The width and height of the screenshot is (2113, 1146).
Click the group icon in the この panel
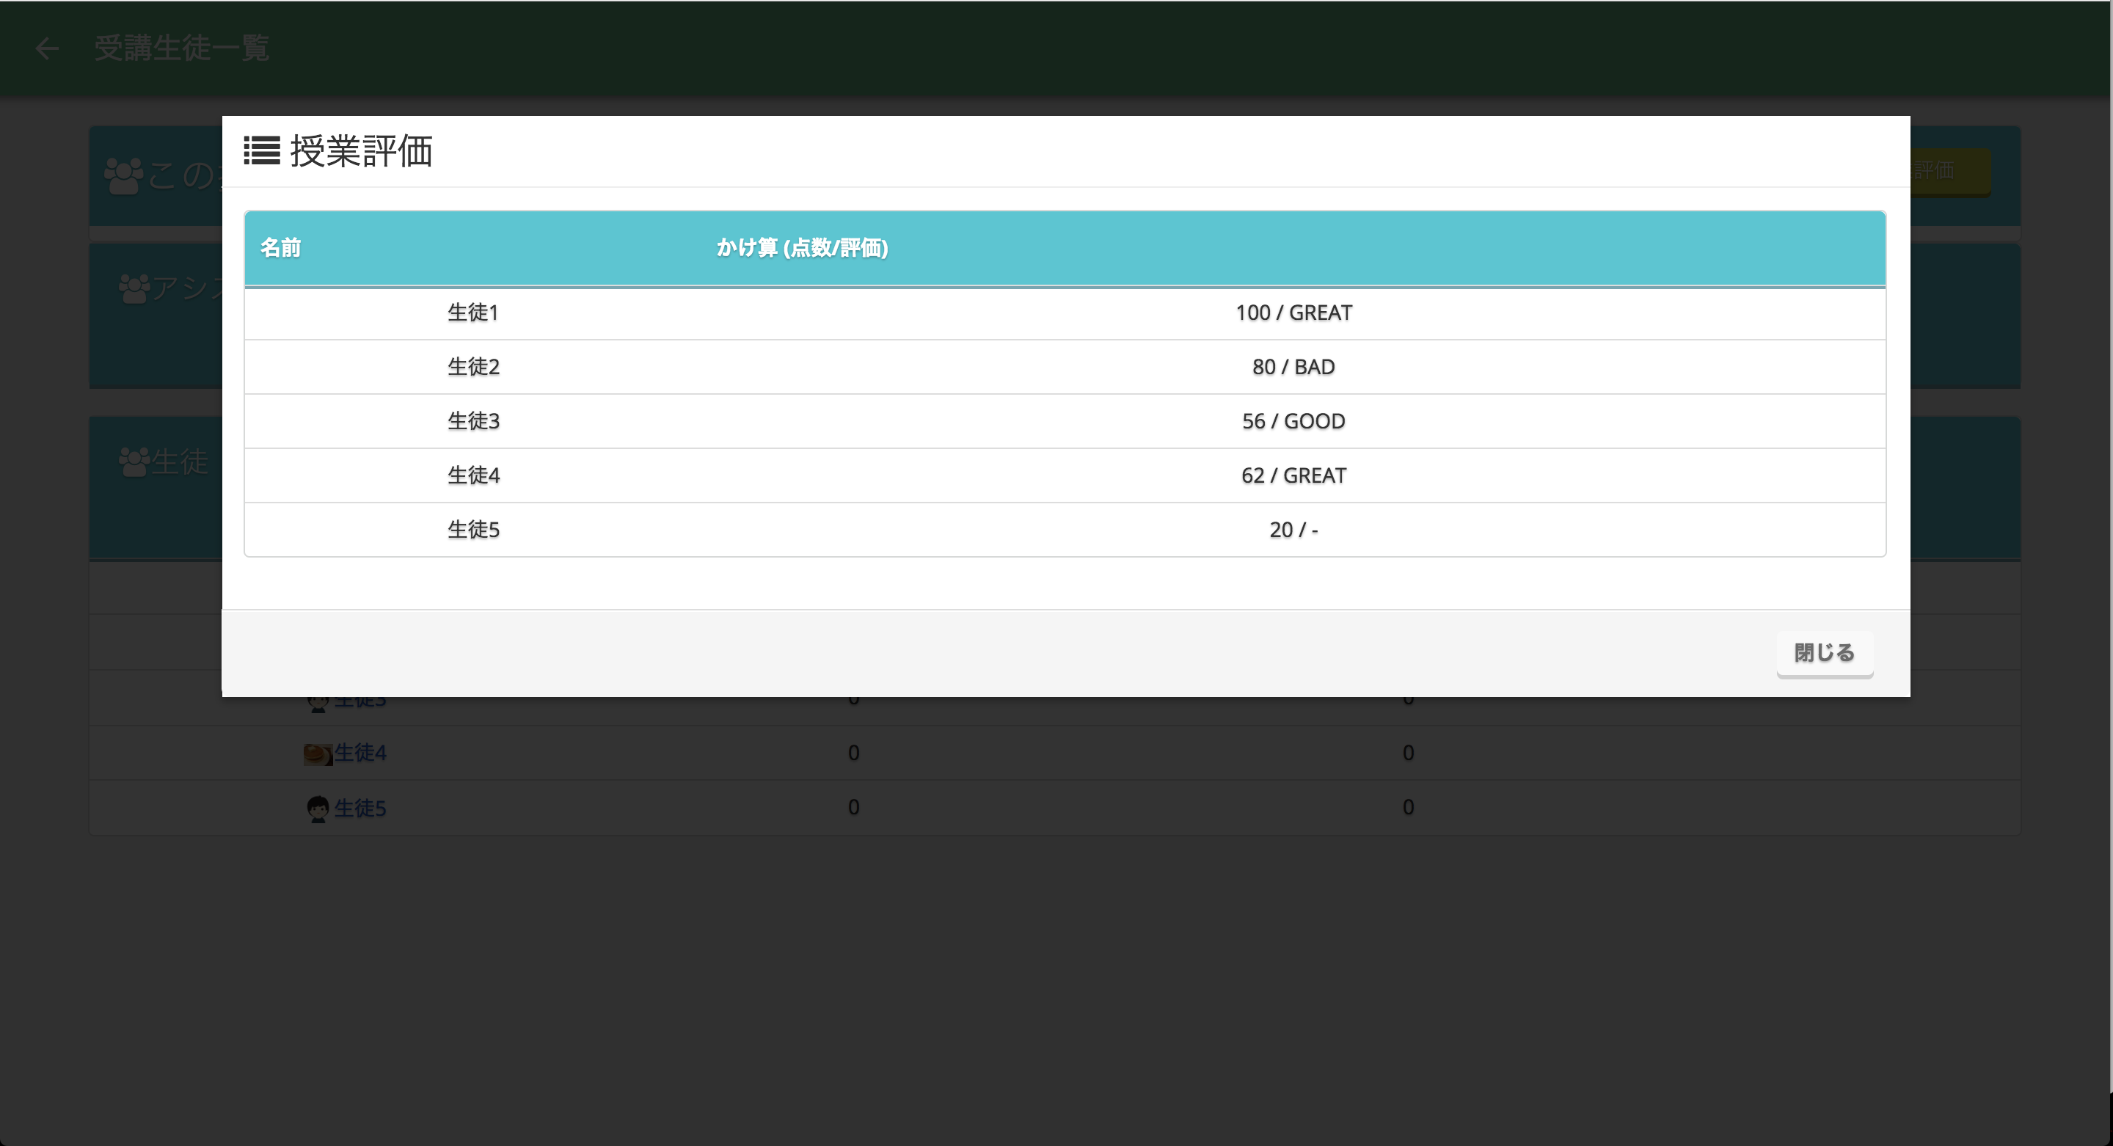pos(124,175)
